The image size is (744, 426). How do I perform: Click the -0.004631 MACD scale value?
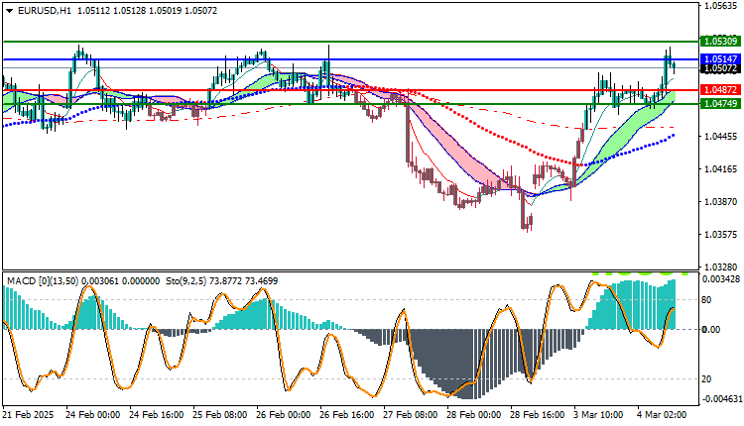point(720,399)
